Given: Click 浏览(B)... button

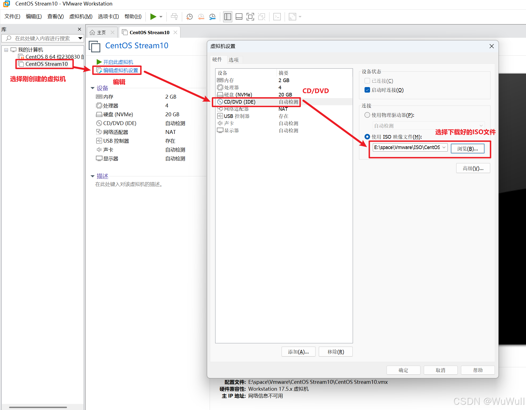Looking at the screenshot, I should [x=467, y=149].
